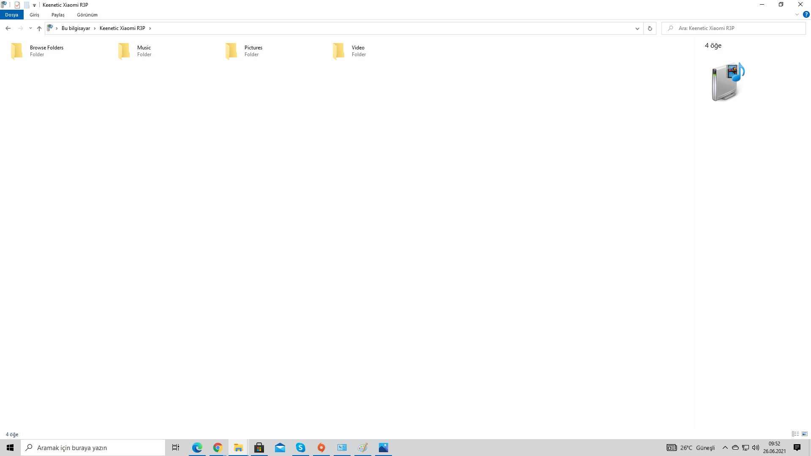Open recent locations dropdown
811x456 pixels.
30,28
